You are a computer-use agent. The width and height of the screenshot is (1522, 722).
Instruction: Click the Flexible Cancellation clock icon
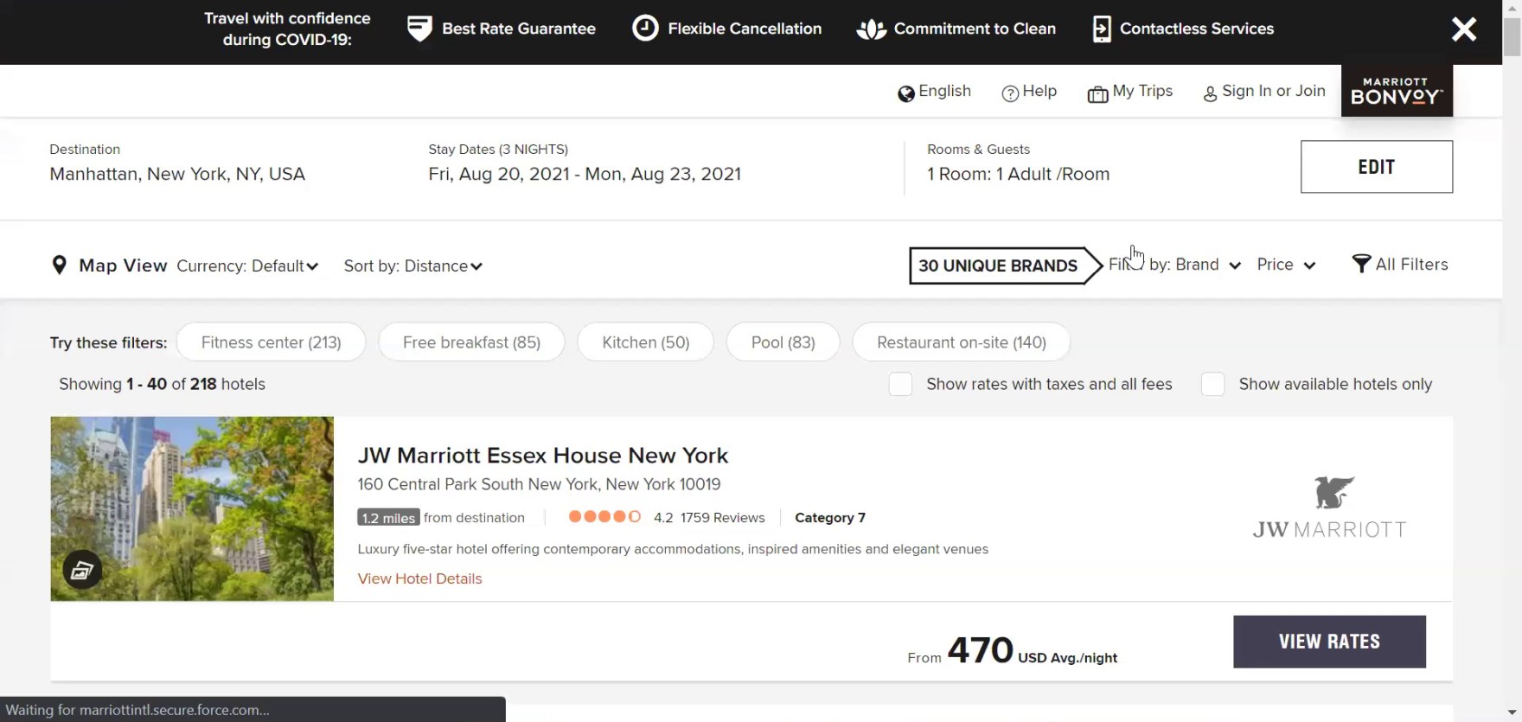645,29
